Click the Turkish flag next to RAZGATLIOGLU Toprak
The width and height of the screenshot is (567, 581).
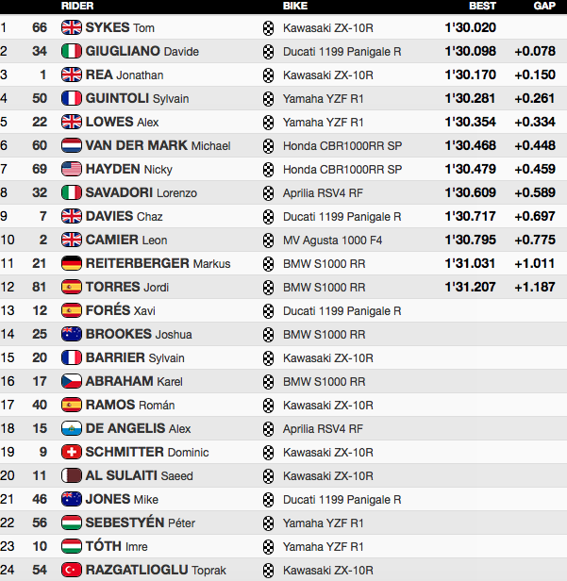click(x=71, y=570)
